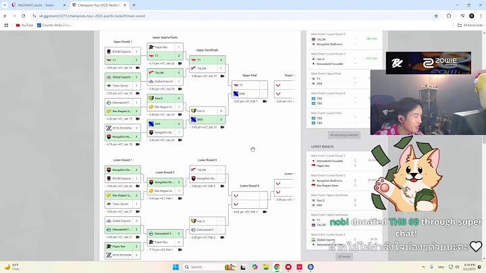
Task: Open the media control toolbar icon
Action: coord(462,16)
